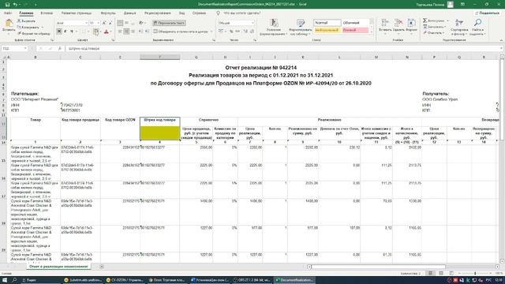The image size is (505, 284).
Task: Toggle bold formatting
Action: pos(59,32)
